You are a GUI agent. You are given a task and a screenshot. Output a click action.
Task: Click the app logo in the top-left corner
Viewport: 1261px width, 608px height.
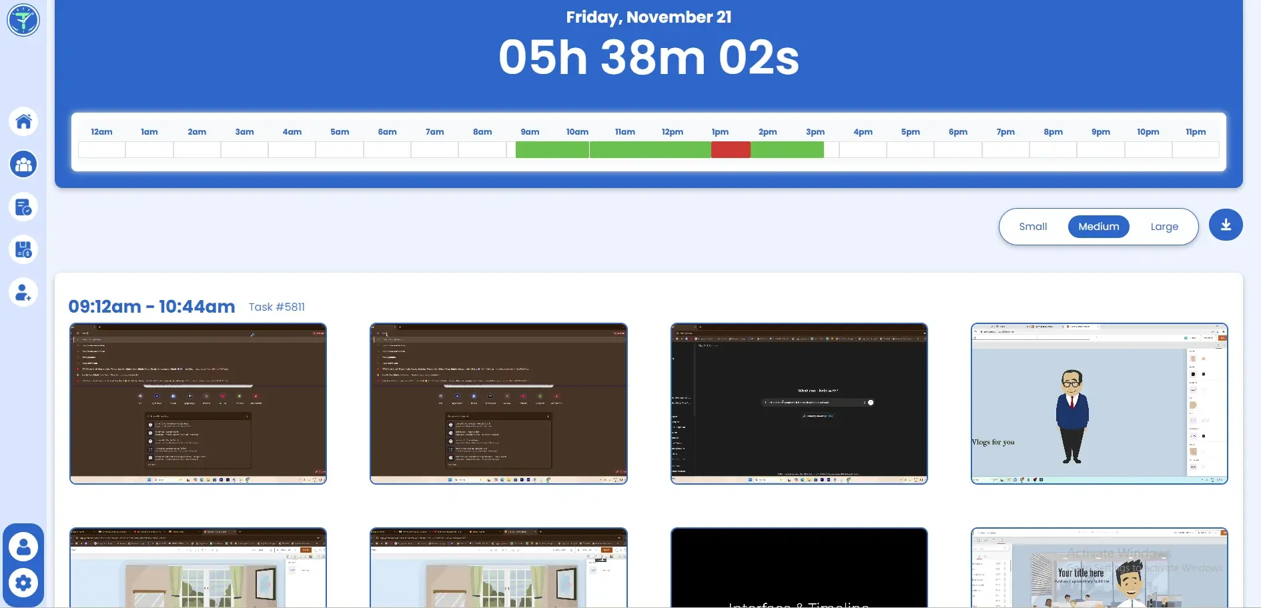tap(23, 19)
